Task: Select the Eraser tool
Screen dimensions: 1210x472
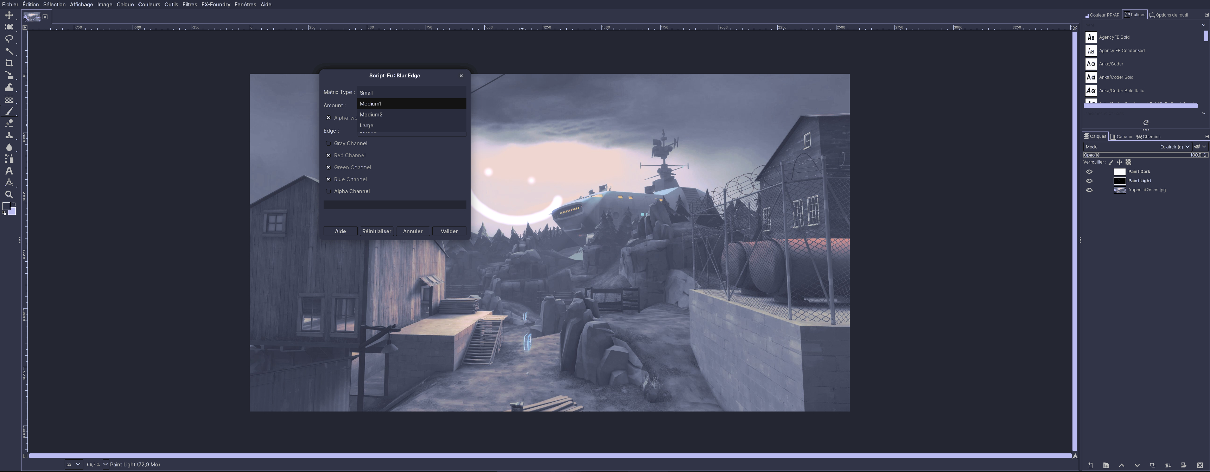Action: [x=8, y=123]
